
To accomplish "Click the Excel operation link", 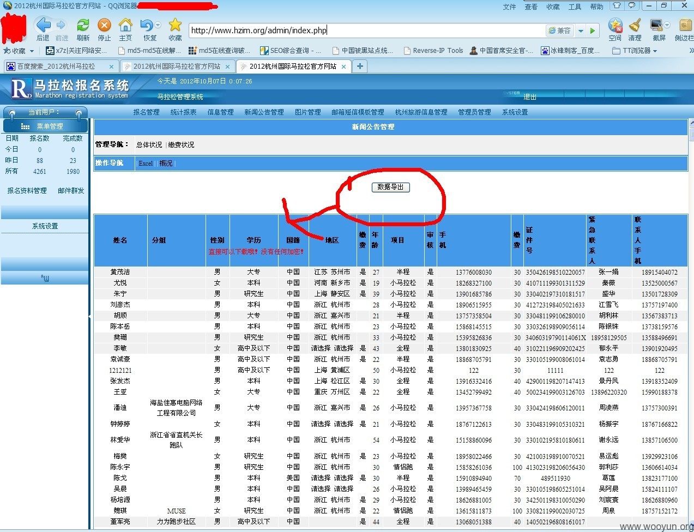I will [146, 164].
